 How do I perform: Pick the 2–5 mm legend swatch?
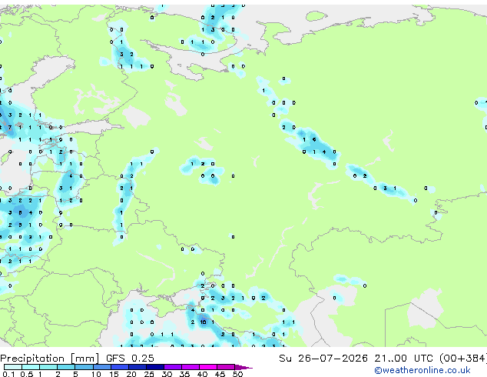tap(66, 367)
